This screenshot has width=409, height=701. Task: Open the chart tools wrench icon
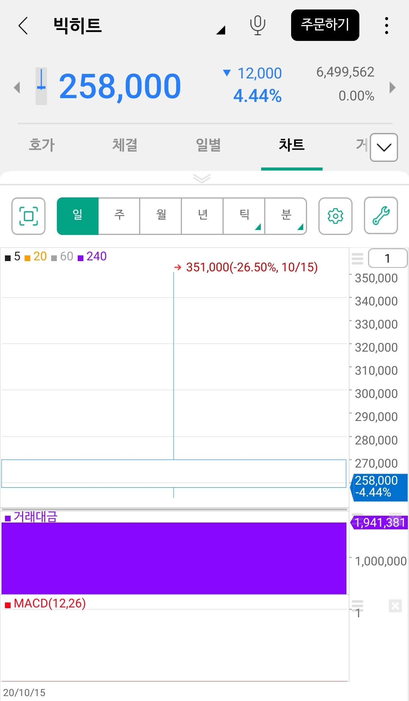[381, 216]
